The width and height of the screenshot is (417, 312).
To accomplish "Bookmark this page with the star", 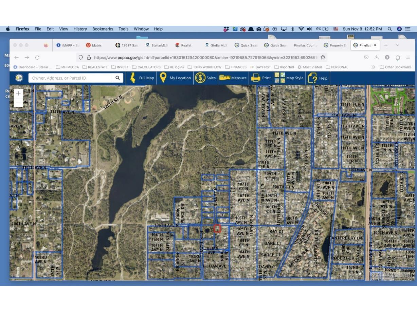I will (323, 58).
